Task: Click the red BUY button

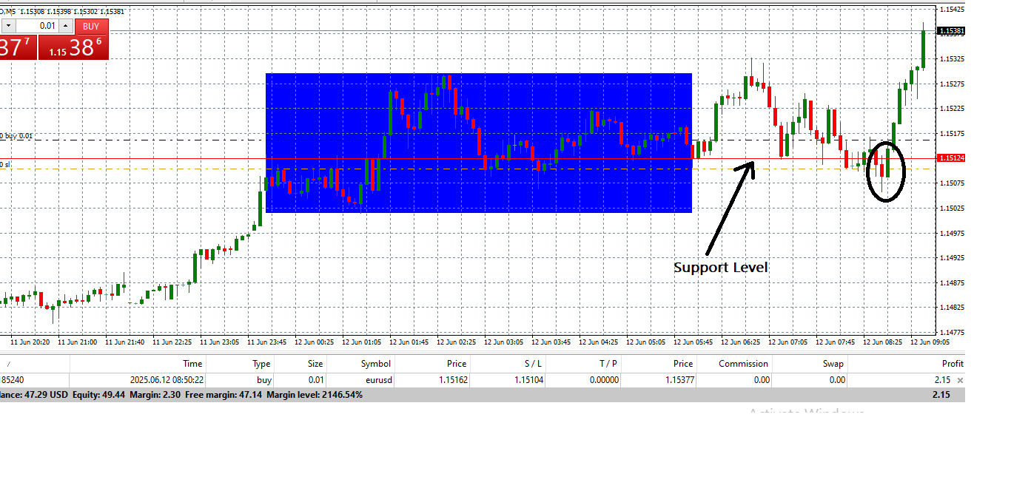Action: tap(91, 26)
